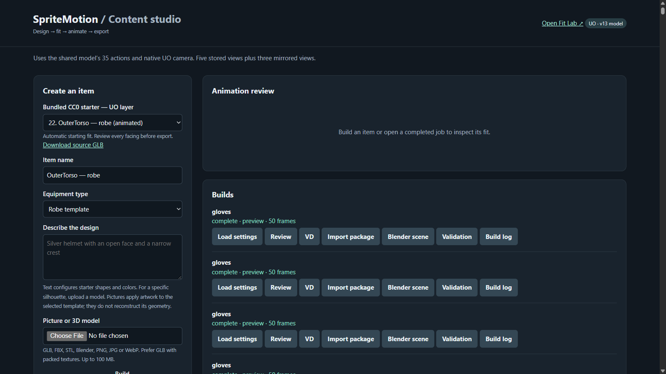Load settings for the third gloves build
Screen dimensions: 666x374
(x=237, y=339)
